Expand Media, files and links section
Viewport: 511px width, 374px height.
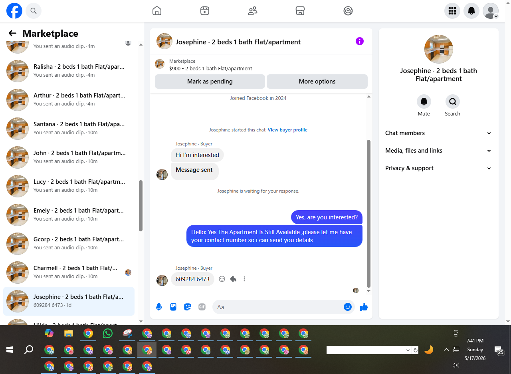click(438, 151)
